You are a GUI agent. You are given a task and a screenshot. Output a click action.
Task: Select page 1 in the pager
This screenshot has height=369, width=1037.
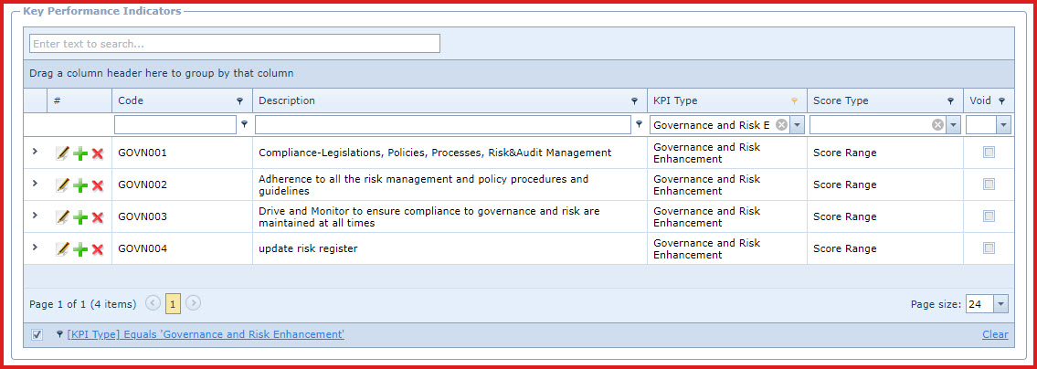click(173, 304)
